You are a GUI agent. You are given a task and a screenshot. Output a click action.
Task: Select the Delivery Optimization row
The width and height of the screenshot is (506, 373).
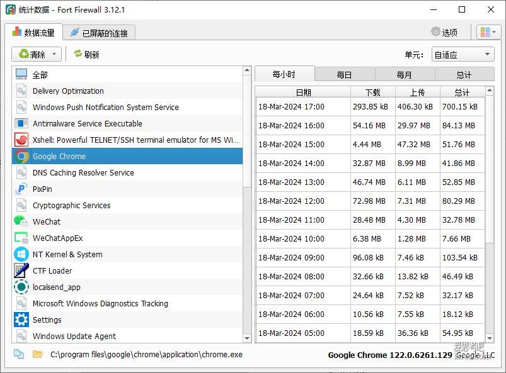click(x=127, y=91)
